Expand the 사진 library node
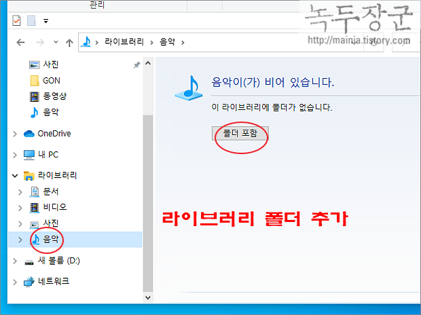This screenshot has height=315, width=421. 20,224
